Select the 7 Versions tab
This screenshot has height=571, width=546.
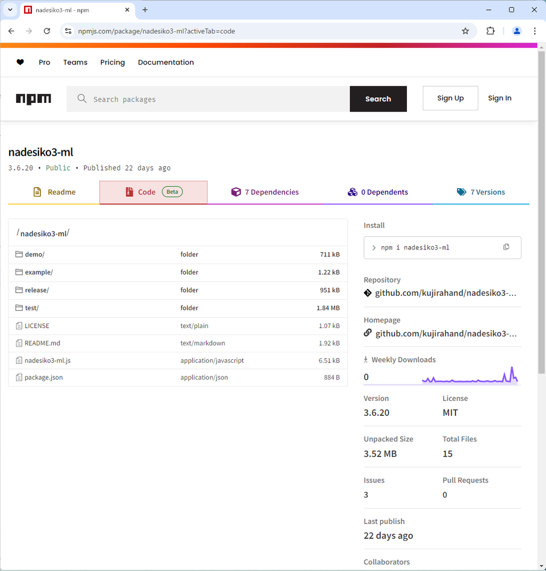[481, 192]
